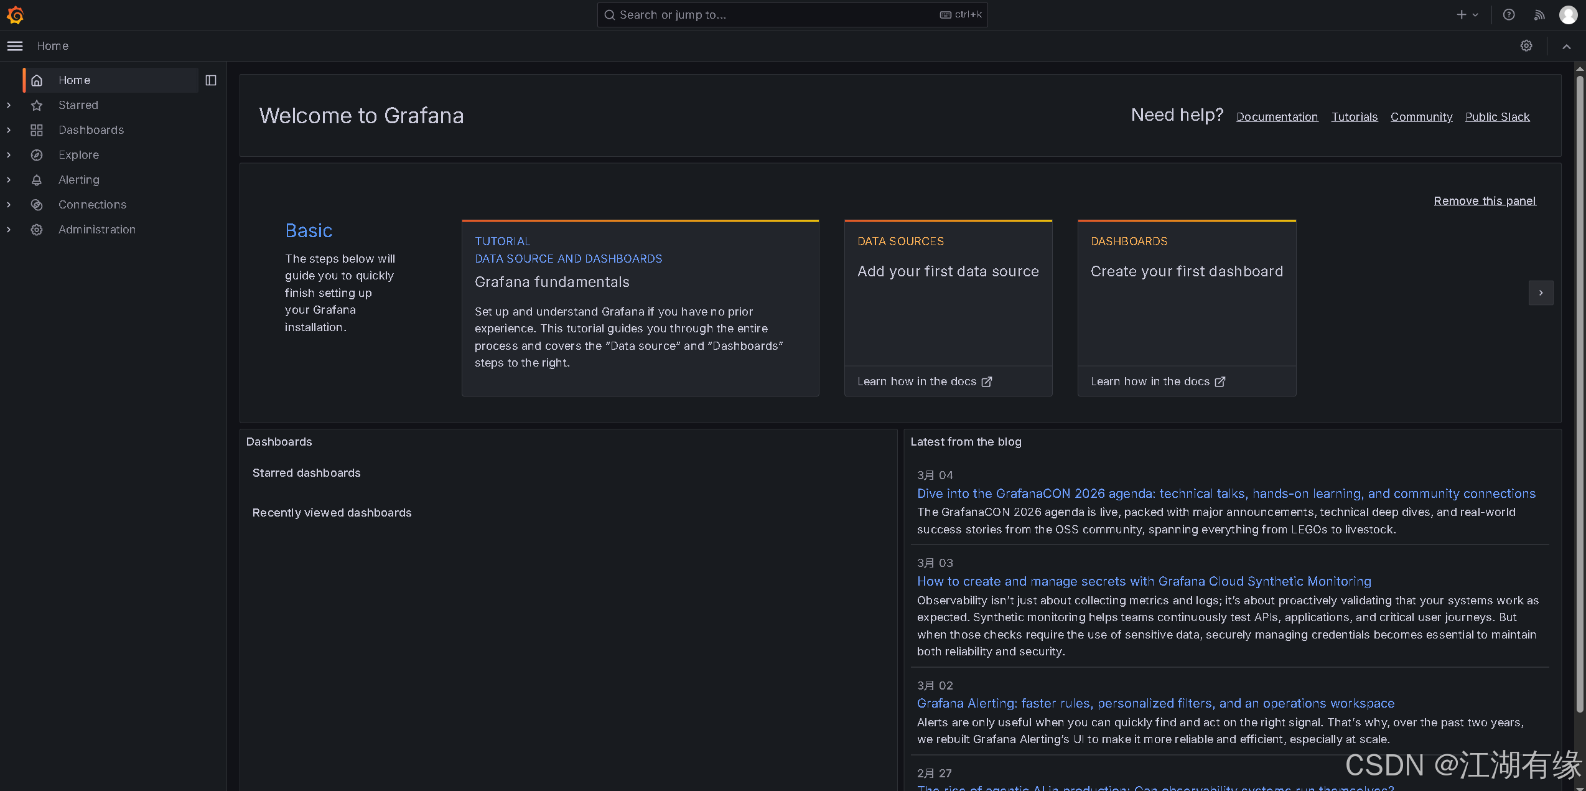The image size is (1586, 791).
Task: Click the Home house icon in sidebar
Action: [37, 80]
